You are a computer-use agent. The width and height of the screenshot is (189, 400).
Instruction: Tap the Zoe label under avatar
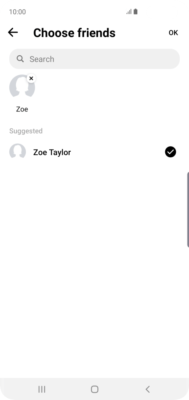[x=22, y=109]
